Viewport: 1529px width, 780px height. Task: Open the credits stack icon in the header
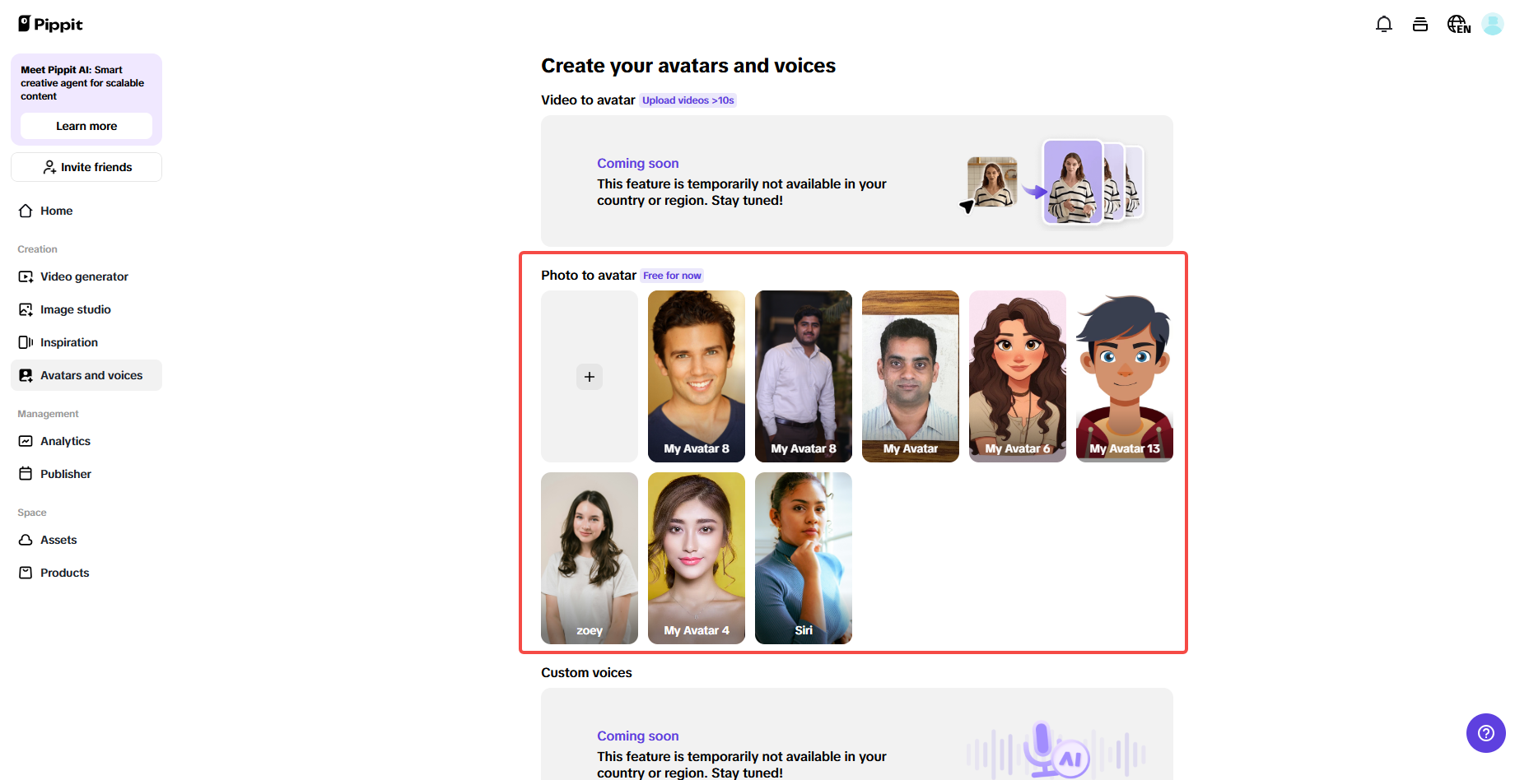pyautogui.click(x=1420, y=25)
